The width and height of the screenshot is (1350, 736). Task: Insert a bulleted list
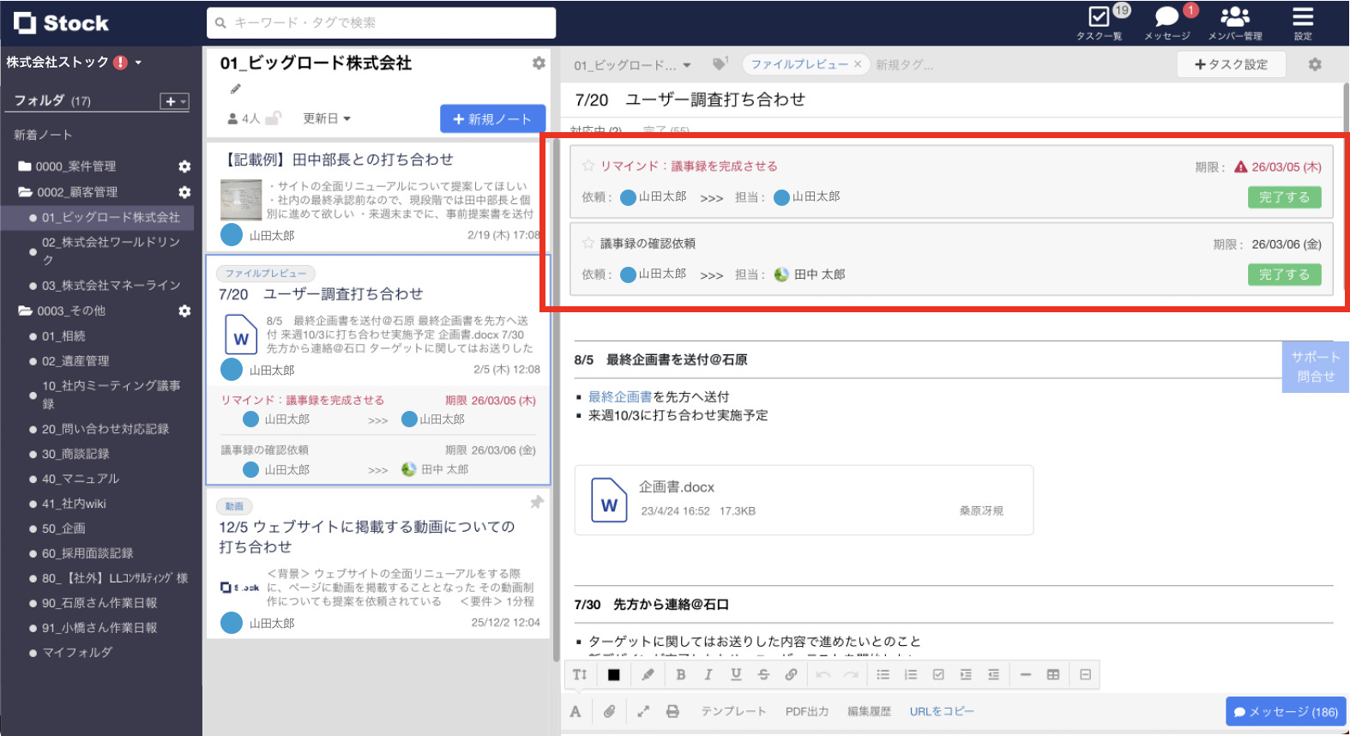[x=883, y=674]
